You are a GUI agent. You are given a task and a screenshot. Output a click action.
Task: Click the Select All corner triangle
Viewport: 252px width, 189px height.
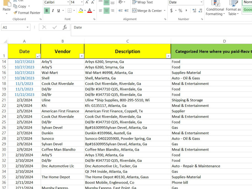coord(6,41)
